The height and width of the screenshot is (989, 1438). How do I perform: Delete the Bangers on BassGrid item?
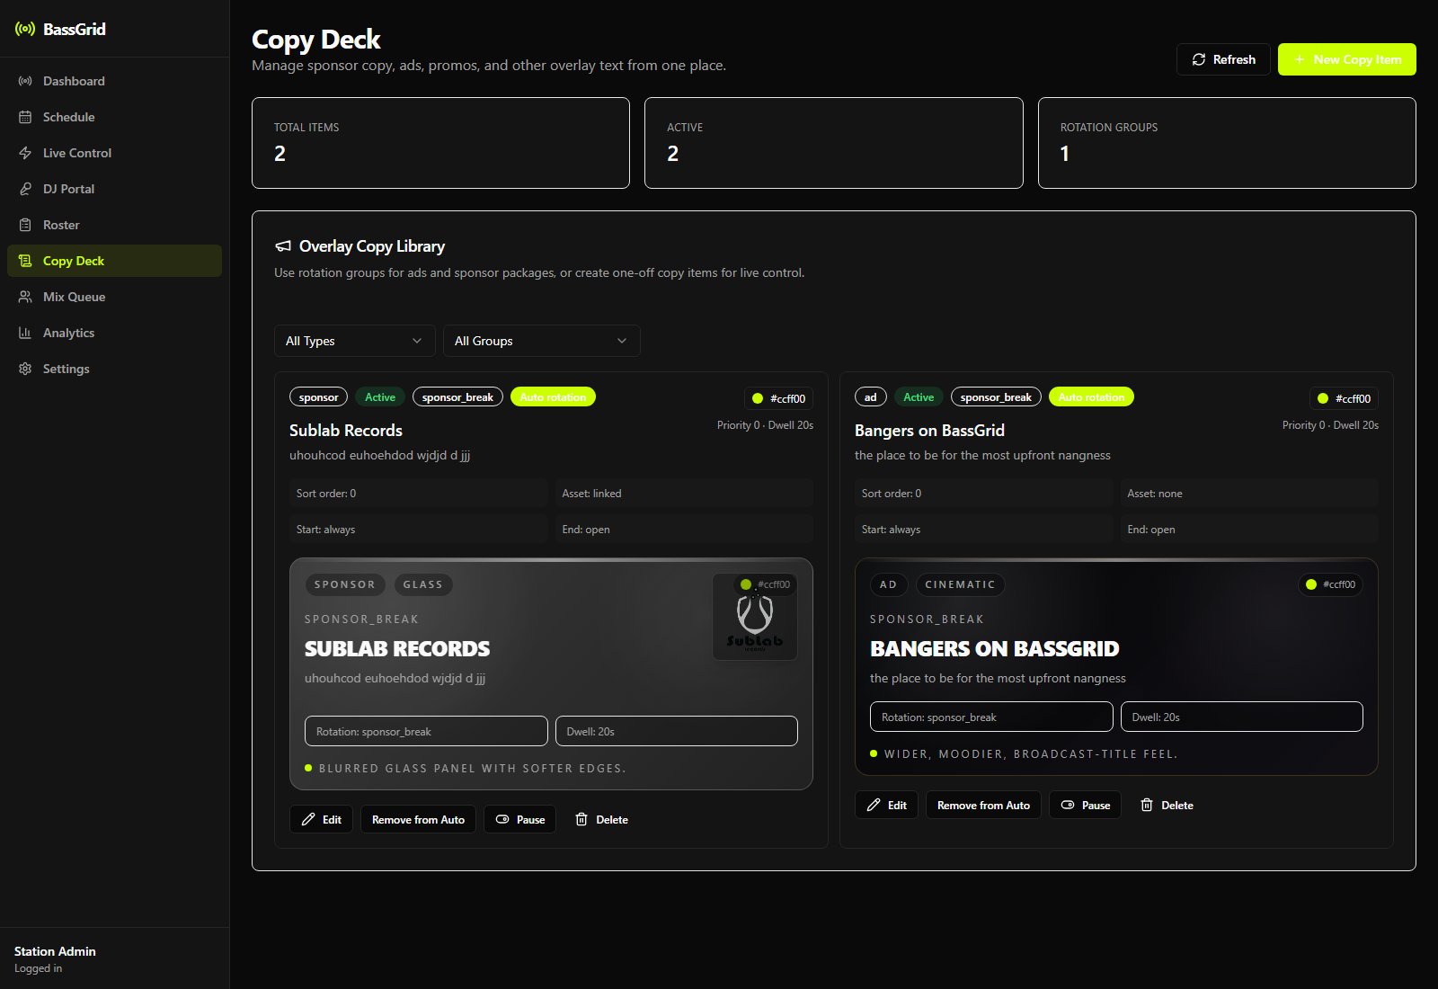1167,805
